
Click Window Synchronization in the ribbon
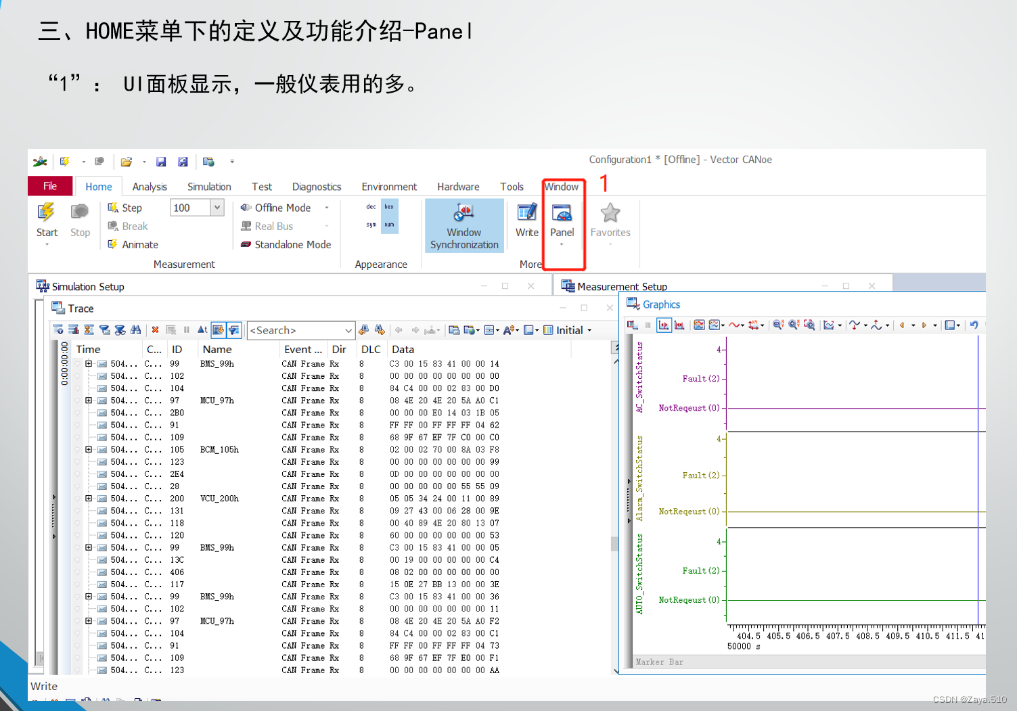(x=464, y=226)
